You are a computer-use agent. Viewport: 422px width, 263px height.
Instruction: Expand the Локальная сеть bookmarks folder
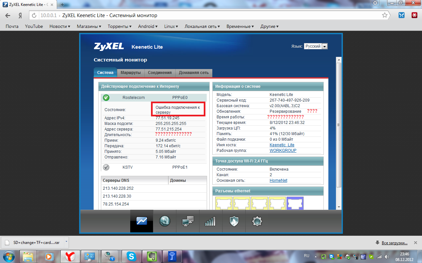click(202, 26)
